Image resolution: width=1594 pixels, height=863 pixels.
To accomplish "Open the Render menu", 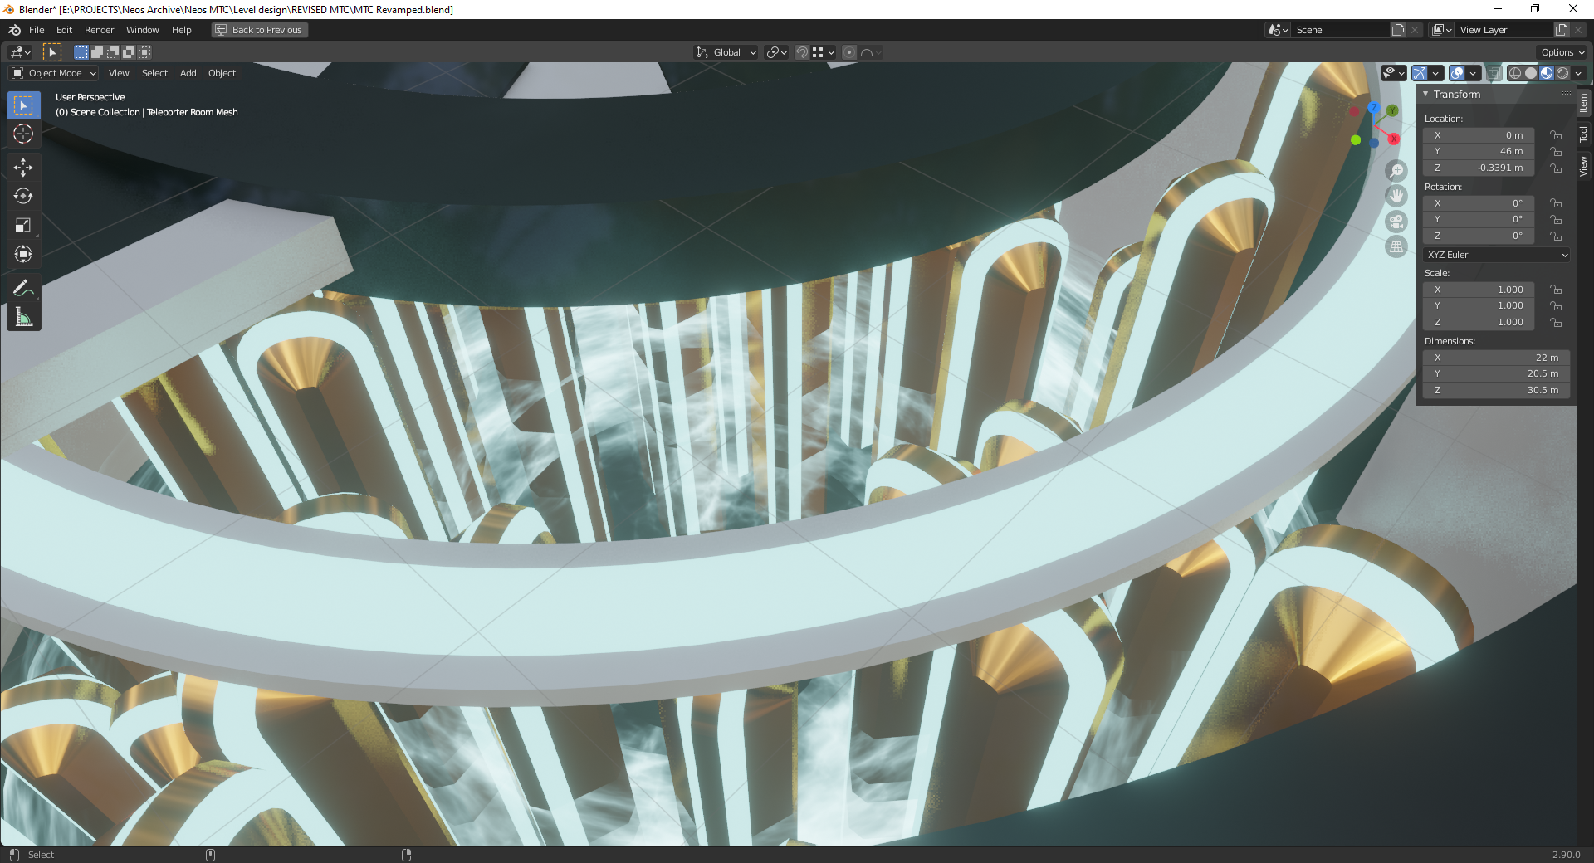I will (x=99, y=30).
